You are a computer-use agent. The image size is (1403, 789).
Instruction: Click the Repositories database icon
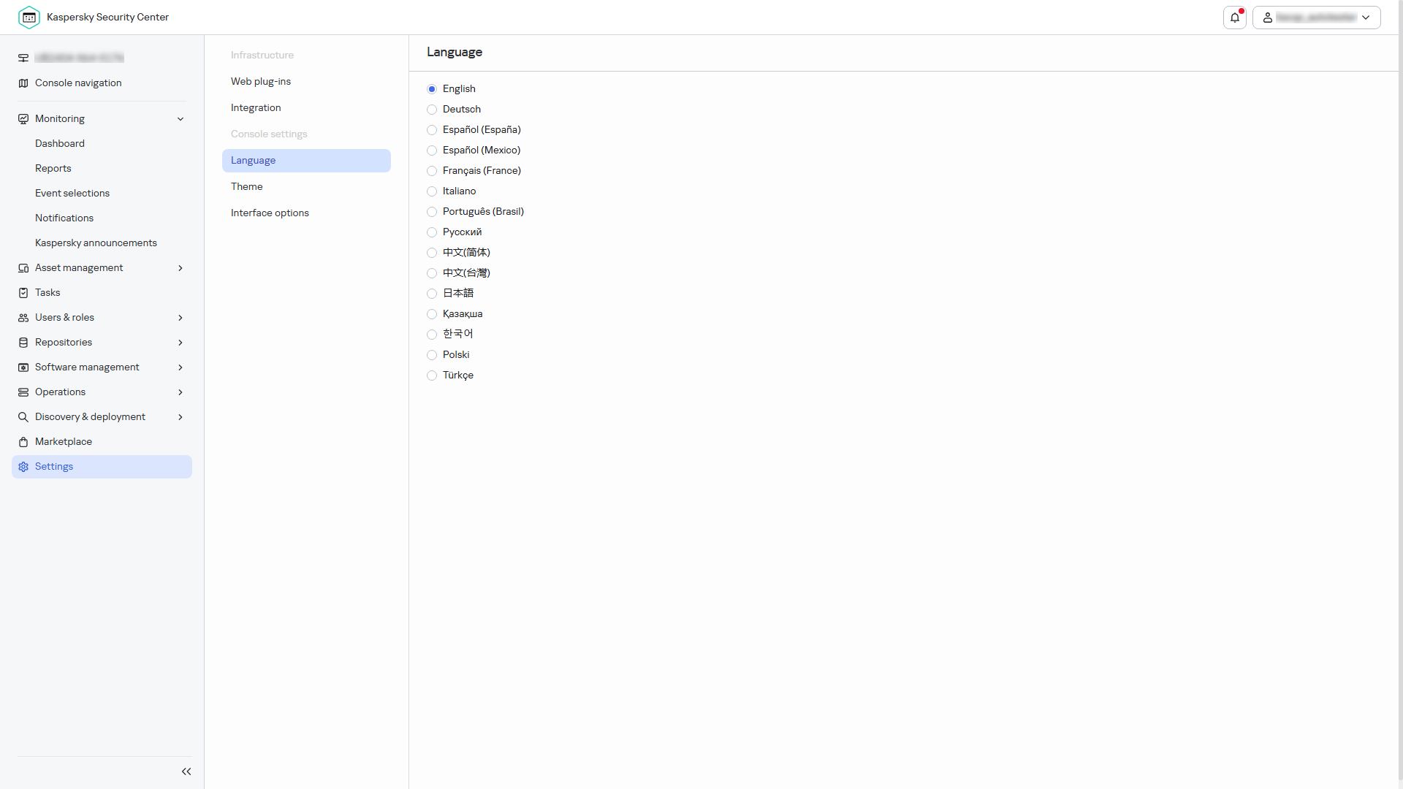[23, 343]
